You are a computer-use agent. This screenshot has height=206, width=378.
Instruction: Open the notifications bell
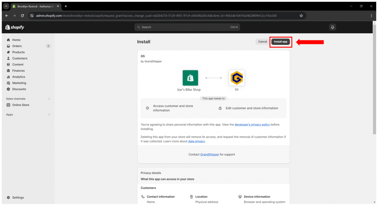(332, 27)
